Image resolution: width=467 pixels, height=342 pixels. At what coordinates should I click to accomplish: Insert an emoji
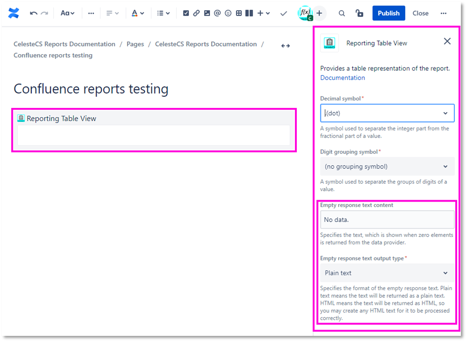click(228, 13)
